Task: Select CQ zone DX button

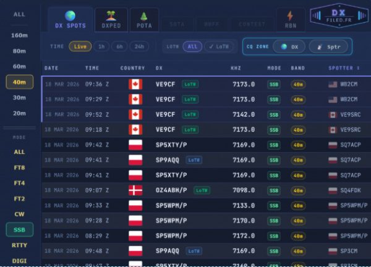Action: (289, 46)
